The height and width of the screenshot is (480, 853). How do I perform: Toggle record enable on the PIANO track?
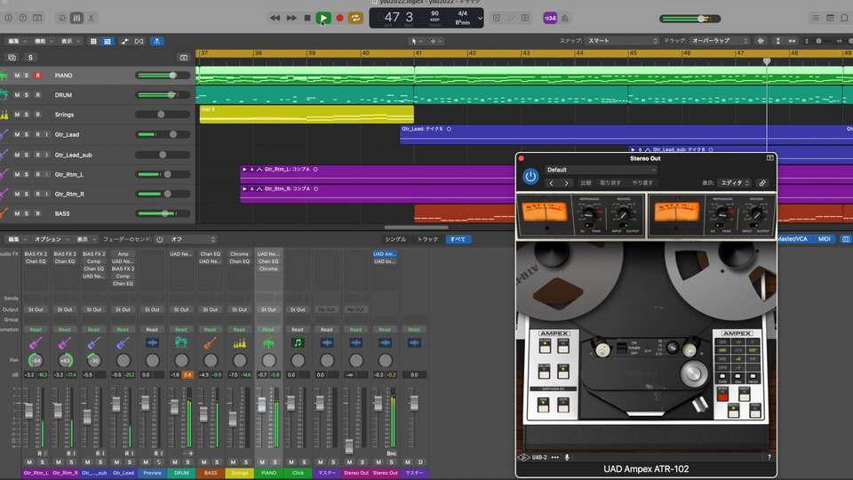[37, 76]
